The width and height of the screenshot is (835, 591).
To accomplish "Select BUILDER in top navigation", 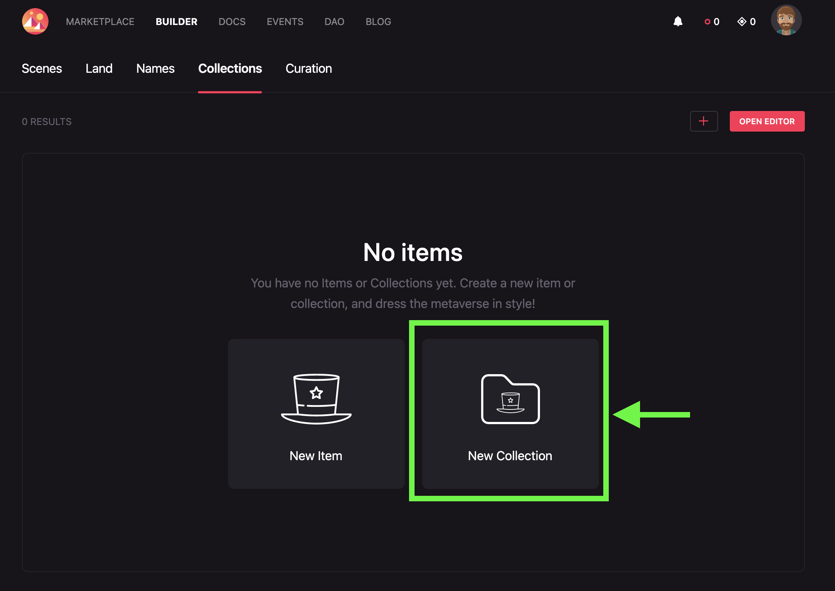I will point(177,22).
